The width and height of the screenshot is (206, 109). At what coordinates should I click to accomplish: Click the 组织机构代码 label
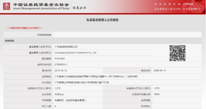click(44, 64)
